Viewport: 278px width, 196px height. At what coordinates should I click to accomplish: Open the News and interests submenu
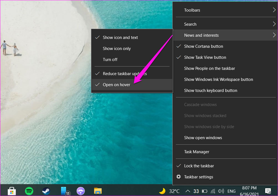pos(201,35)
